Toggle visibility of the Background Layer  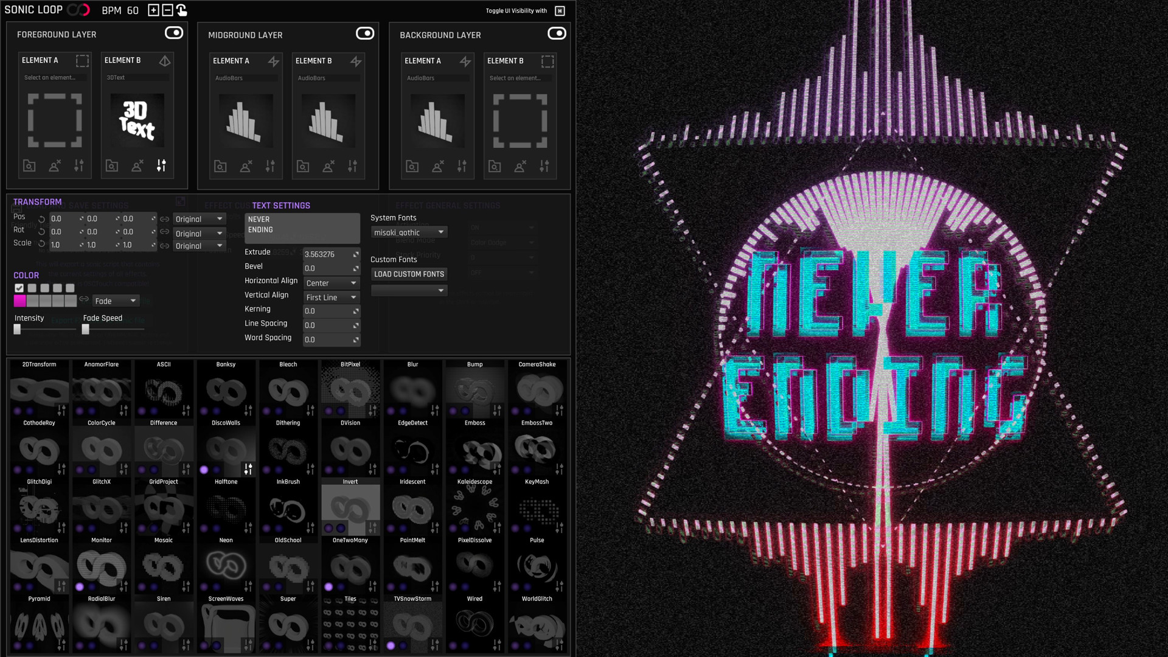[x=557, y=34]
